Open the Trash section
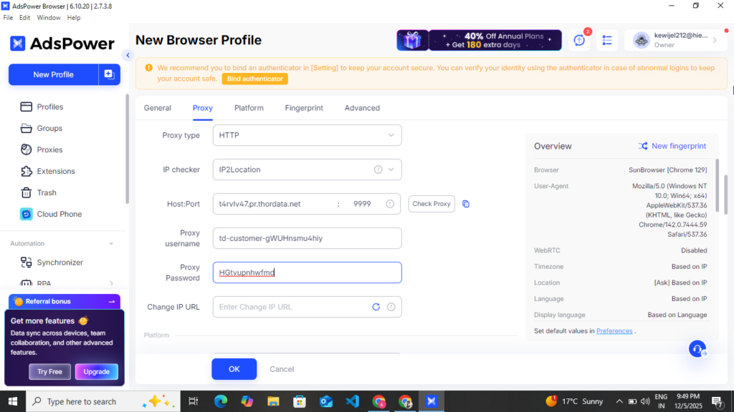This screenshot has height=412, width=734. 46,192
